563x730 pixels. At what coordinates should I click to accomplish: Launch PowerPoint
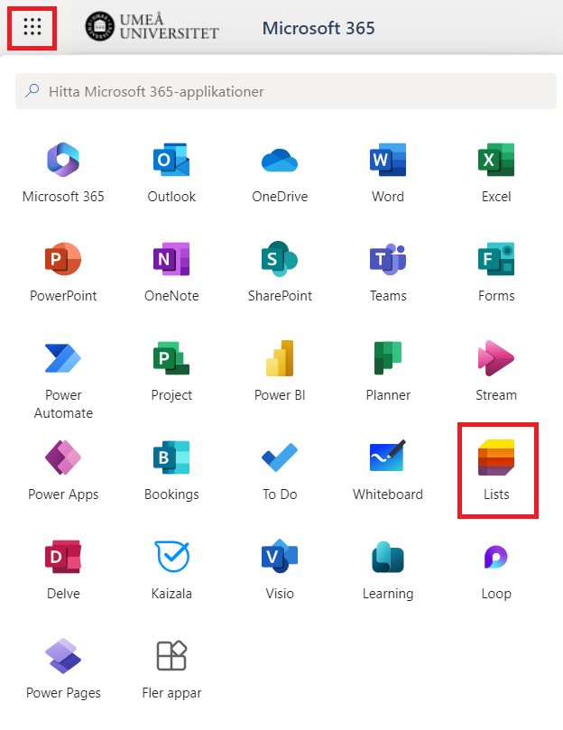[x=63, y=259]
